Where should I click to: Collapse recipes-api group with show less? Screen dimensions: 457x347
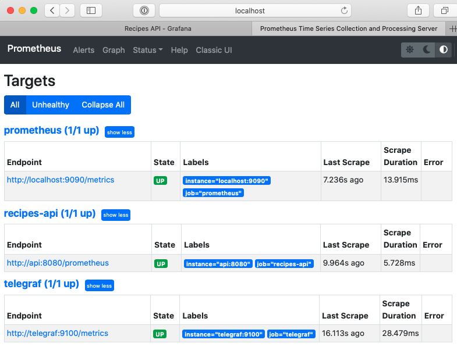(x=116, y=215)
